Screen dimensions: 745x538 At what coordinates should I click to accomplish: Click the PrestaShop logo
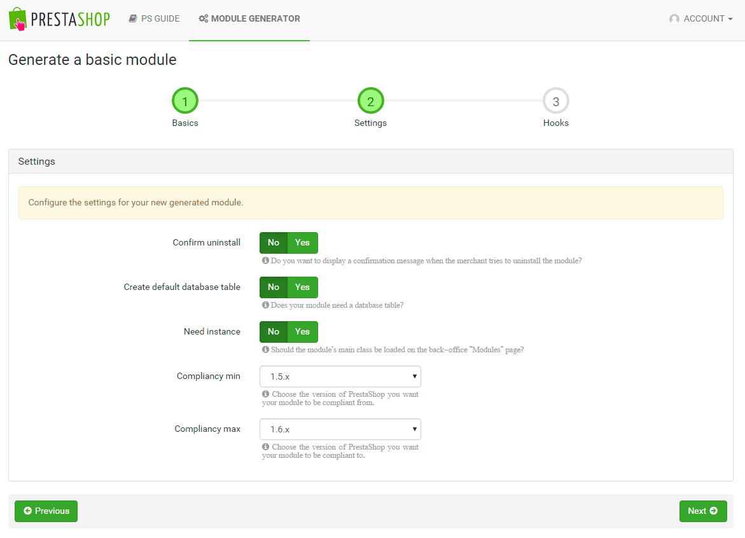[59, 19]
